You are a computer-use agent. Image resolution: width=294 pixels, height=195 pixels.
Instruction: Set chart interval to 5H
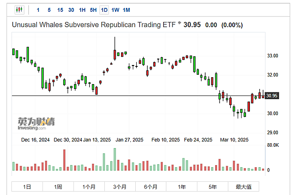[x=93, y=10]
